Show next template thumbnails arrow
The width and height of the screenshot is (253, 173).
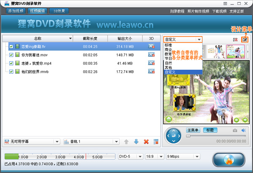click(248, 52)
